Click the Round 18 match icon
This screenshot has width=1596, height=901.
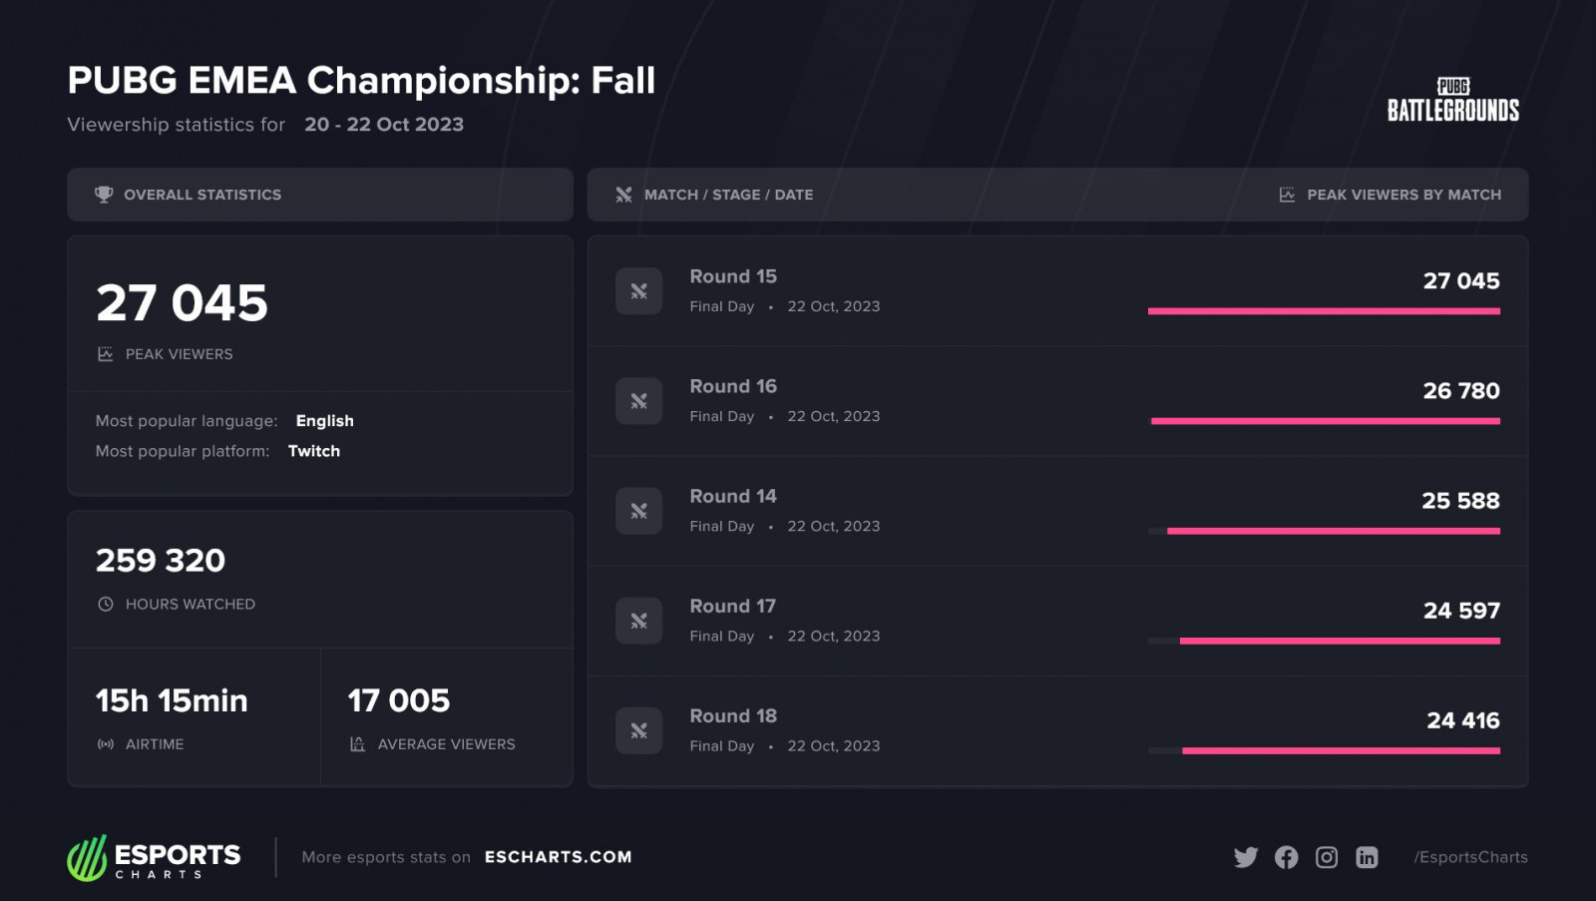(x=638, y=730)
